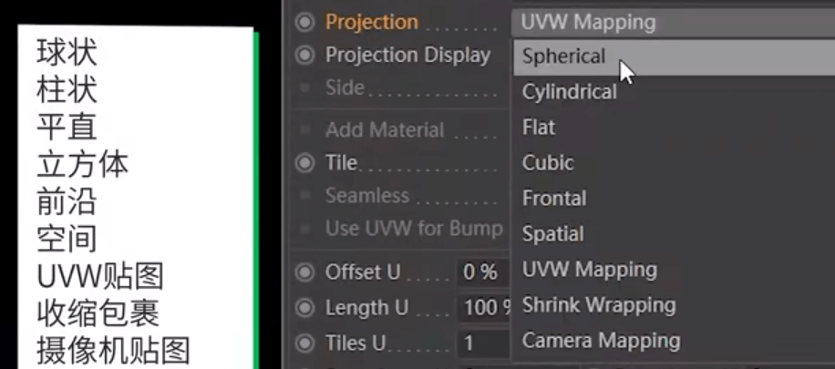This screenshot has width=835, height=369.
Task: Edit Offset U percentage field
Action: pyautogui.click(x=485, y=272)
